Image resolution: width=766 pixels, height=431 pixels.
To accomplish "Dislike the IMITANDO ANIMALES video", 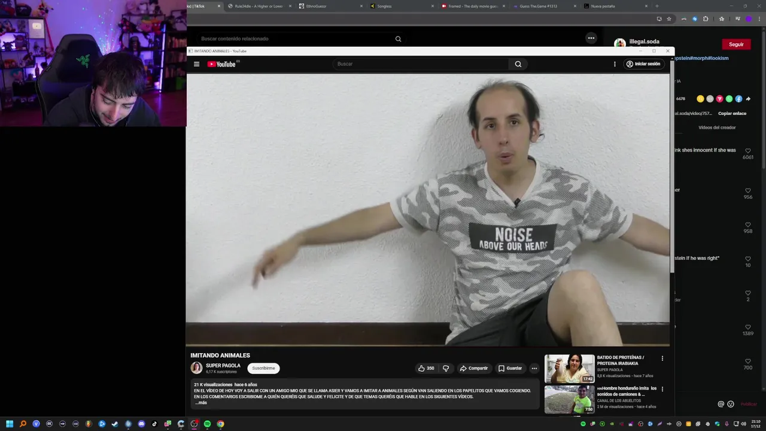I will click(446, 368).
